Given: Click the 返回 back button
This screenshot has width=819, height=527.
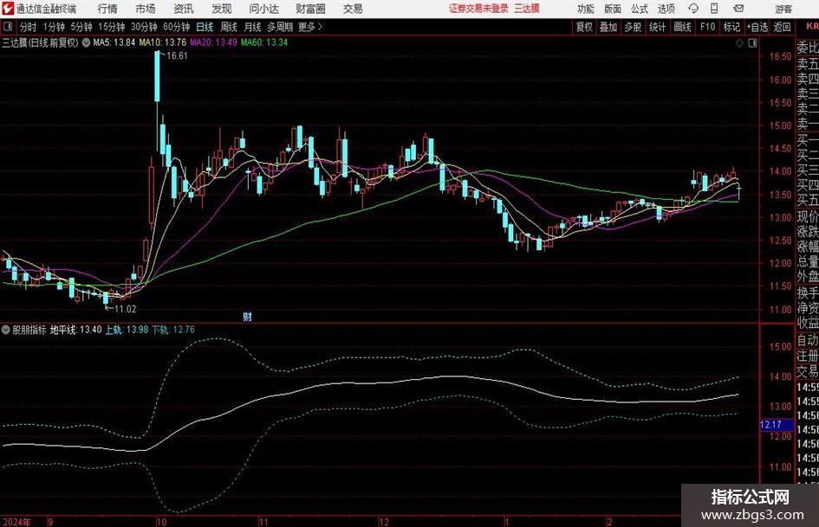Looking at the screenshot, I should (x=782, y=27).
